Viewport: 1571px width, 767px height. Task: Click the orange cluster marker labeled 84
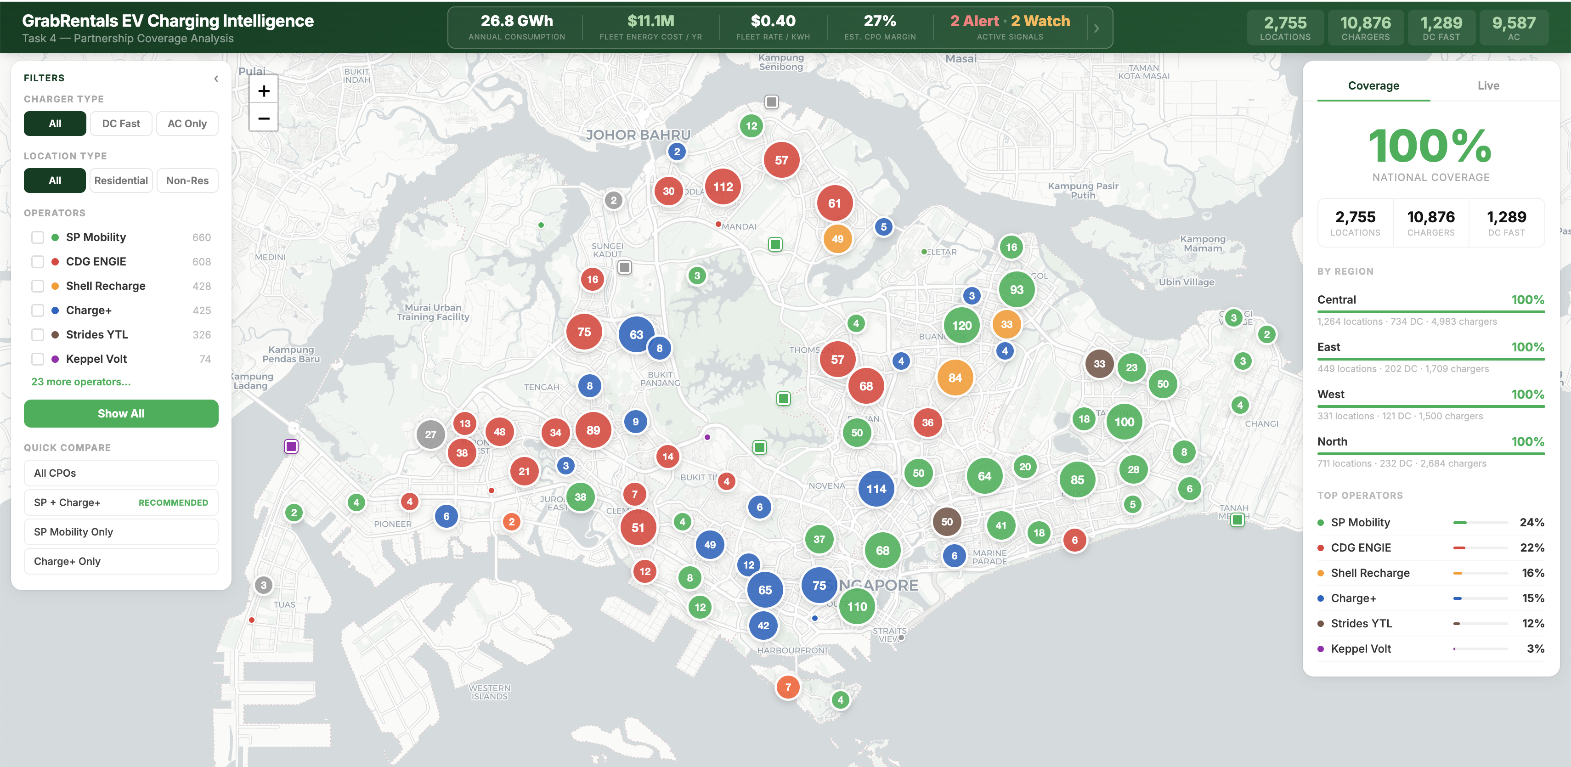[955, 378]
